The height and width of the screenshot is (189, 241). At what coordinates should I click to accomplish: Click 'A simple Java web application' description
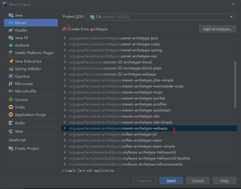88,171
